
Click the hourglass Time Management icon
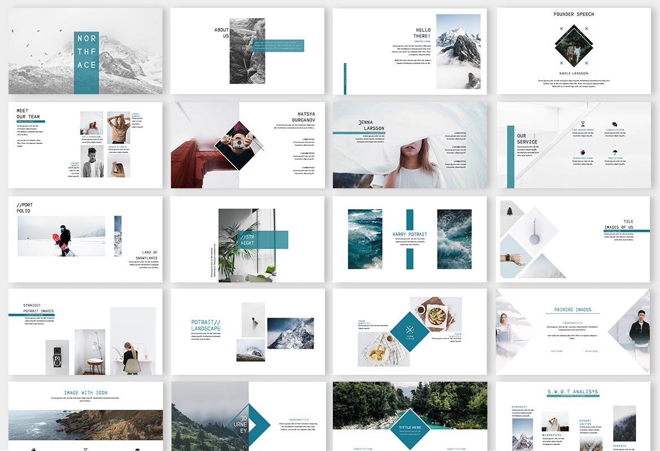click(x=583, y=124)
